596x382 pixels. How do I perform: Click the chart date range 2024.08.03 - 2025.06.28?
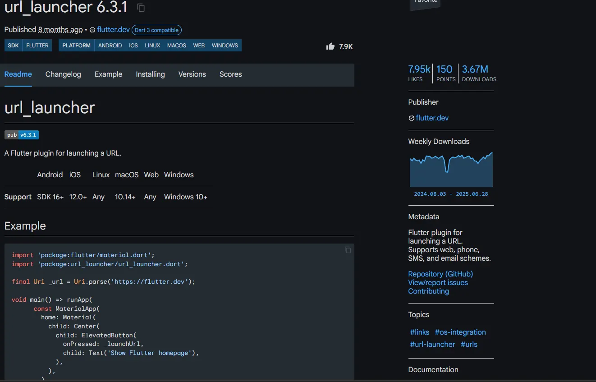(451, 194)
